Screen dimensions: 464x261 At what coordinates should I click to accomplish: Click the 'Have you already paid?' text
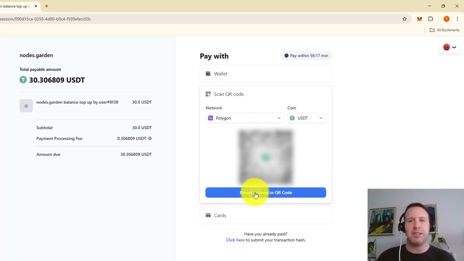pos(266,234)
